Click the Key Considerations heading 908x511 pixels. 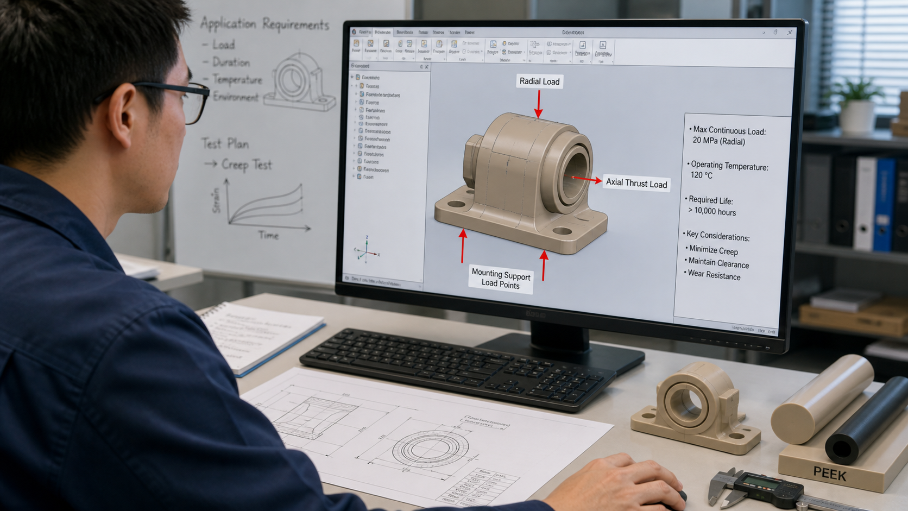point(716,236)
